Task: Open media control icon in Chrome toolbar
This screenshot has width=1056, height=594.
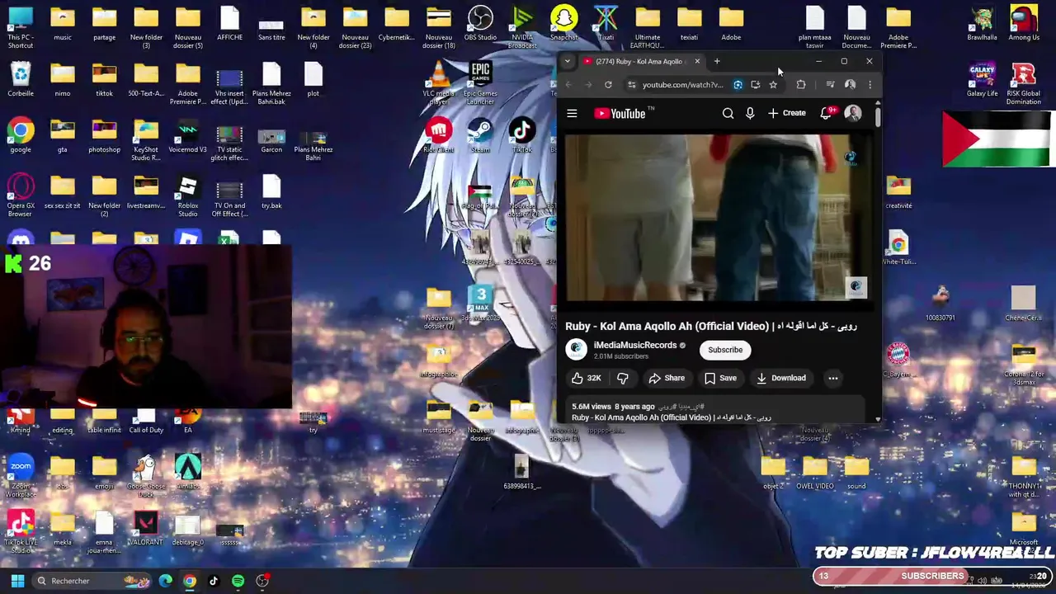Action: pyautogui.click(x=830, y=84)
